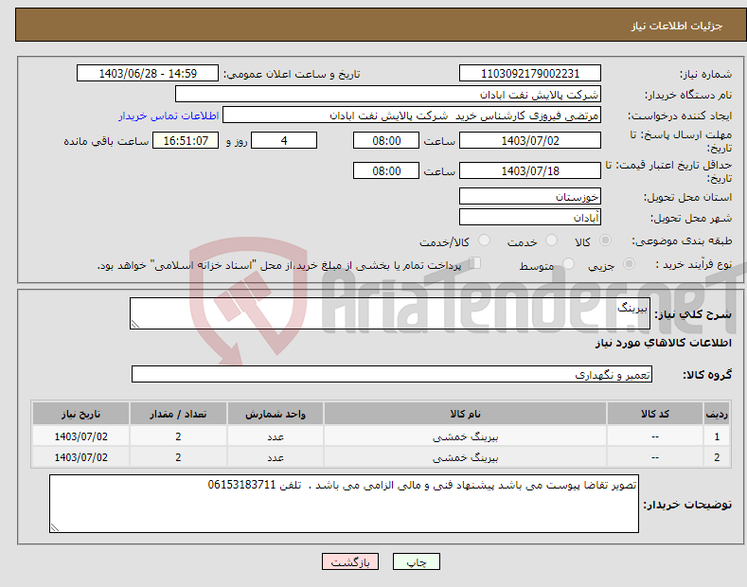Click the buyer notes textarea with phone number
Viewport: 747px width, 587px height.
344,504
